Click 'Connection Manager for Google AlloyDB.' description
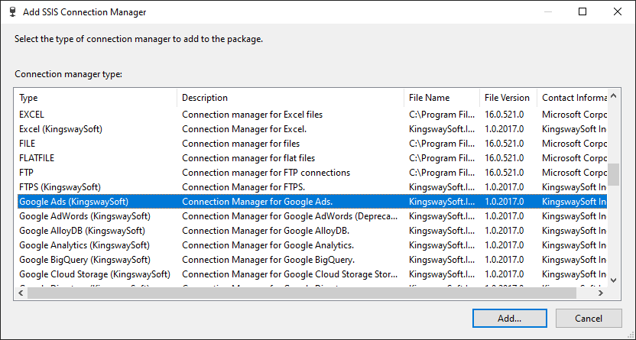This screenshot has height=340, width=636. click(266, 231)
